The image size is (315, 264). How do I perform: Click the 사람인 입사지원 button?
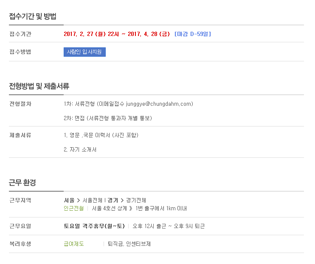point(84,52)
